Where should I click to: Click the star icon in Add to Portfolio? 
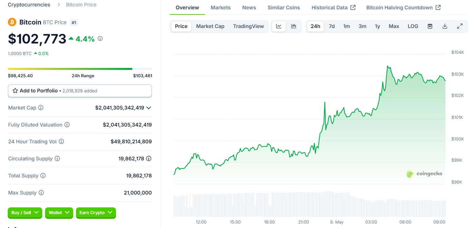15,91
